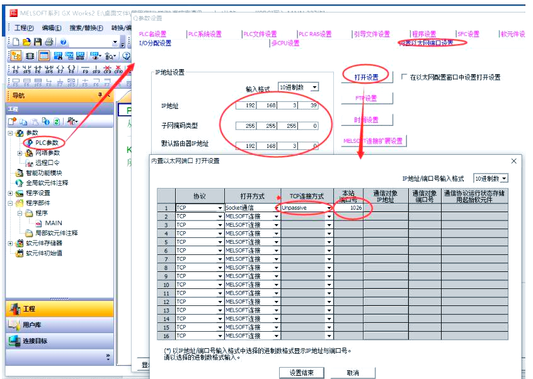The width and height of the screenshot is (533, 379).
Task: Select 智能功能模块 in project tree
Action: click(x=44, y=173)
